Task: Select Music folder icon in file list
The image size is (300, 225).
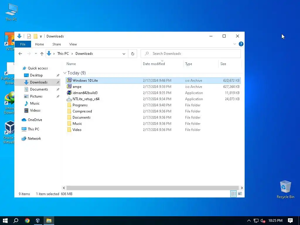Action: point(69,123)
